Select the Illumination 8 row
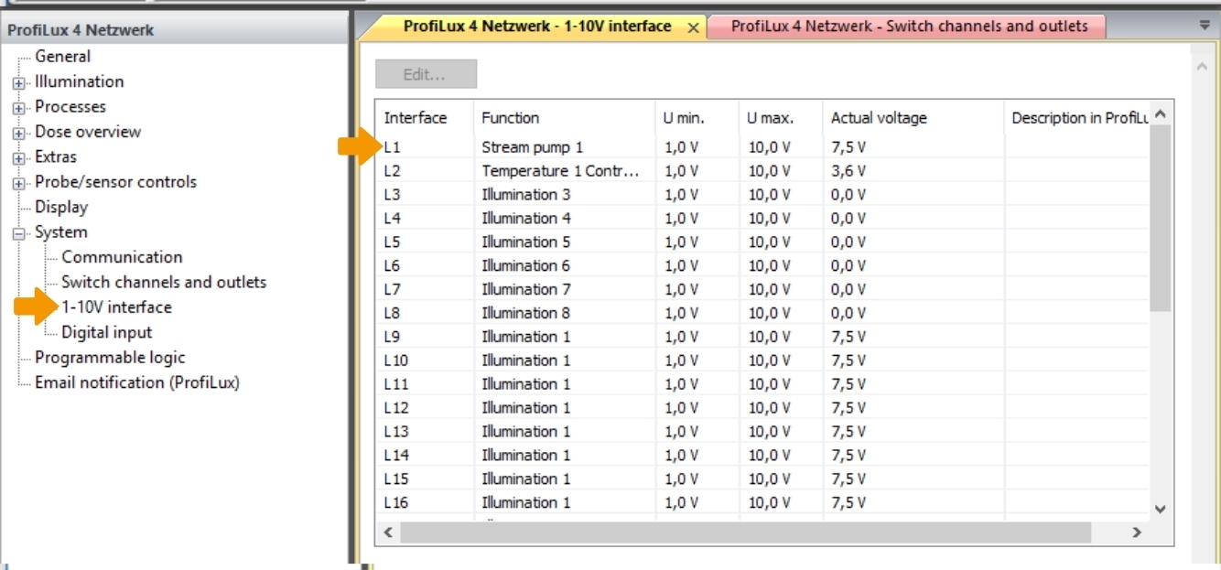Screen dimensions: 1221x570 pyautogui.click(x=762, y=313)
